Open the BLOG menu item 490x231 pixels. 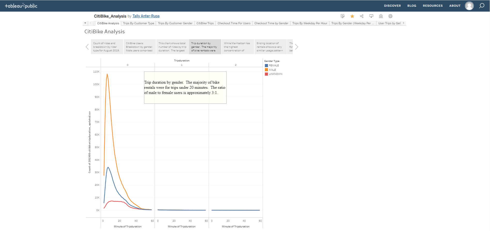click(x=412, y=6)
